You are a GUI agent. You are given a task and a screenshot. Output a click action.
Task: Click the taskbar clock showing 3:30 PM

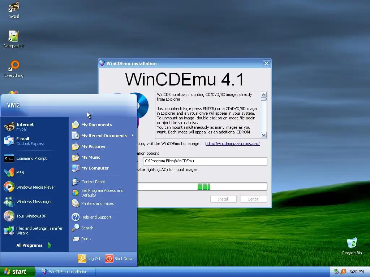tap(356, 272)
